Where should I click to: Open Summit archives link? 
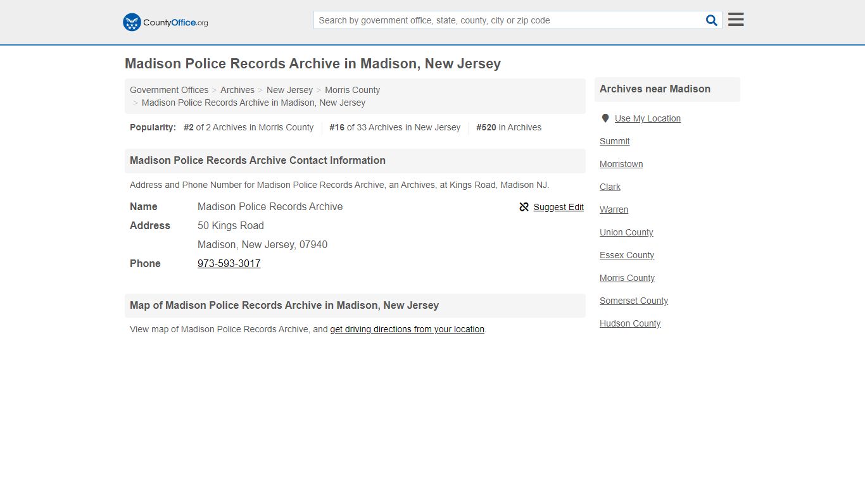pos(615,141)
